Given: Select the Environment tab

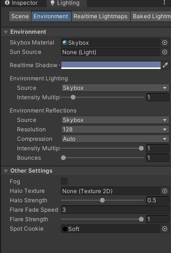Looking at the screenshot, I should coord(51,16).
